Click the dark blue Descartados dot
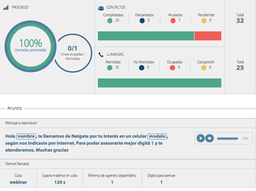 click(x=142, y=21)
